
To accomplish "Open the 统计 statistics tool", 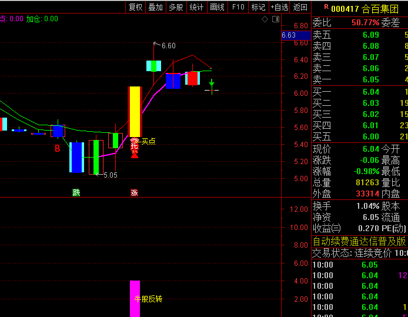I will [x=197, y=7].
